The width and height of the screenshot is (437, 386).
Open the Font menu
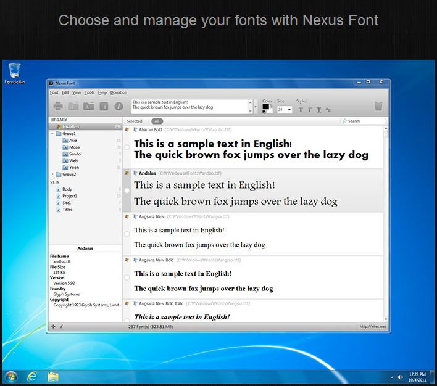point(54,92)
